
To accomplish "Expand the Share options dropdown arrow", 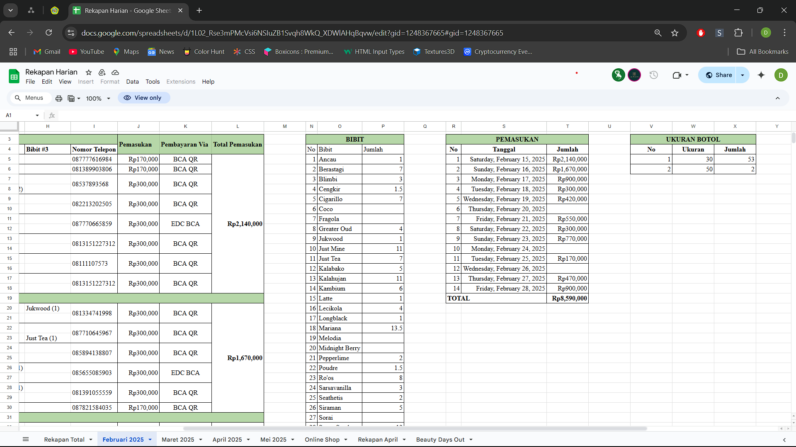I will (x=743, y=75).
